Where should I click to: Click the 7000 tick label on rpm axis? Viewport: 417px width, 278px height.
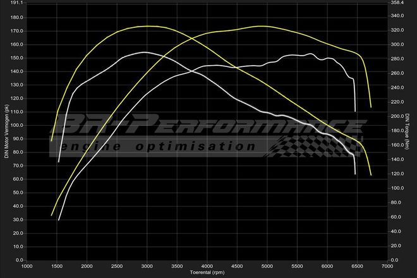point(387,266)
